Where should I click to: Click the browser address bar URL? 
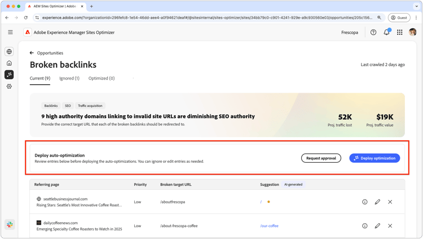(207, 18)
